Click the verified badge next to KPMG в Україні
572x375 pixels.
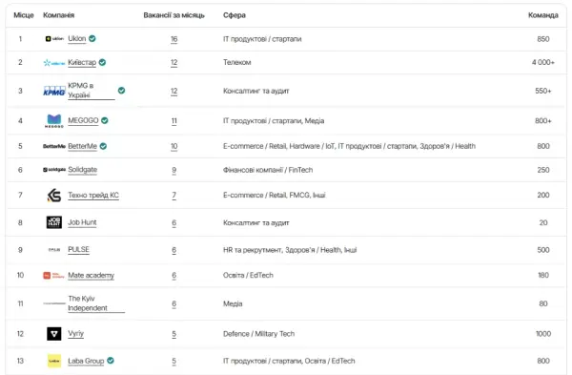(121, 91)
